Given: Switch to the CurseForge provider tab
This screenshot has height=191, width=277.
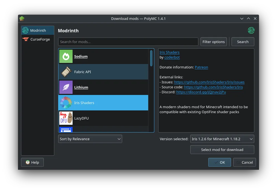Looking at the screenshot, I should pyautogui.click(x=38, y=39).
